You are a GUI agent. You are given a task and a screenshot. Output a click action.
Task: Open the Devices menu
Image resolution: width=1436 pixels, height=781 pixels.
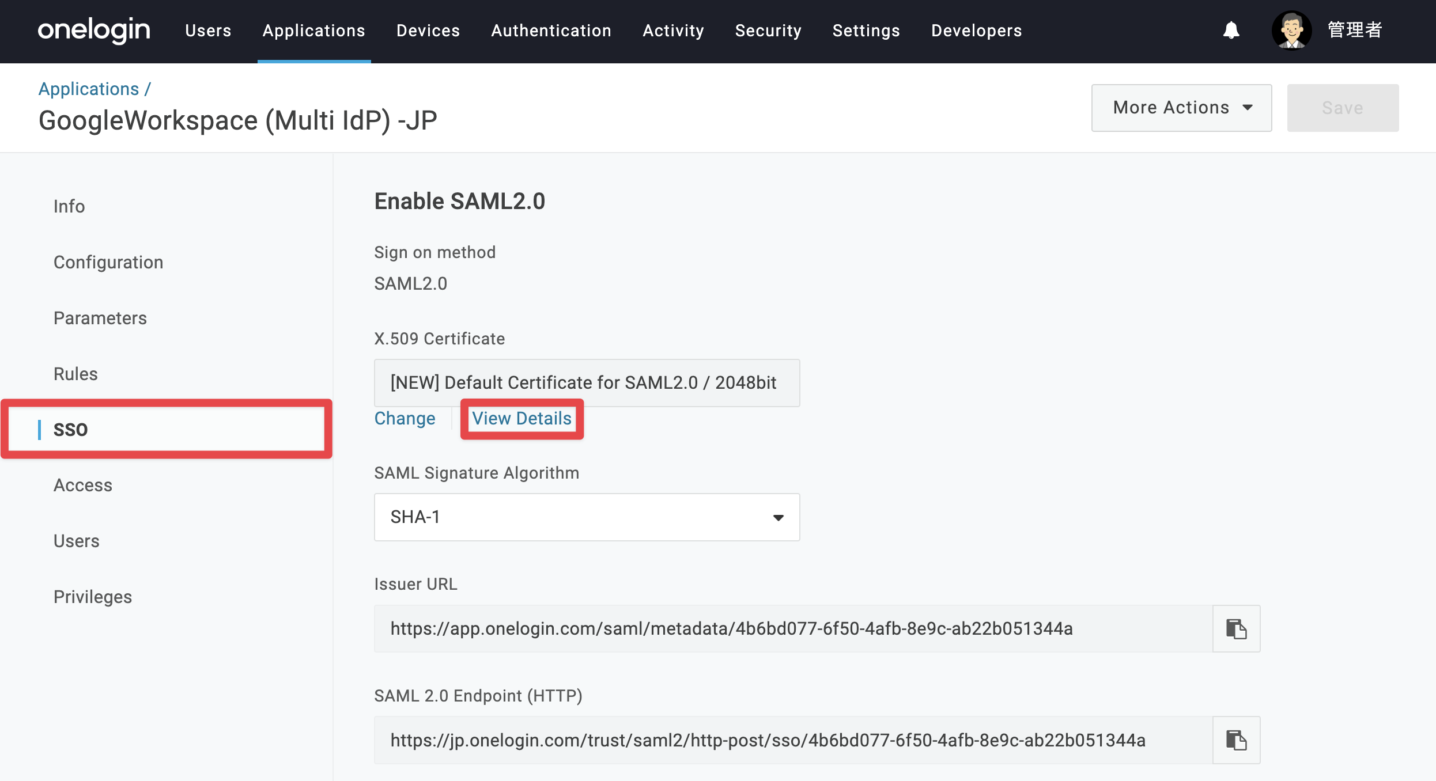[x=428, y=31]
